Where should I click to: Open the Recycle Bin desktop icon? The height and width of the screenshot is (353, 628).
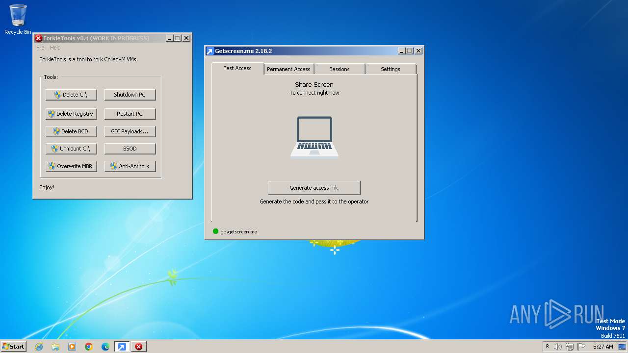click(18, 20)
